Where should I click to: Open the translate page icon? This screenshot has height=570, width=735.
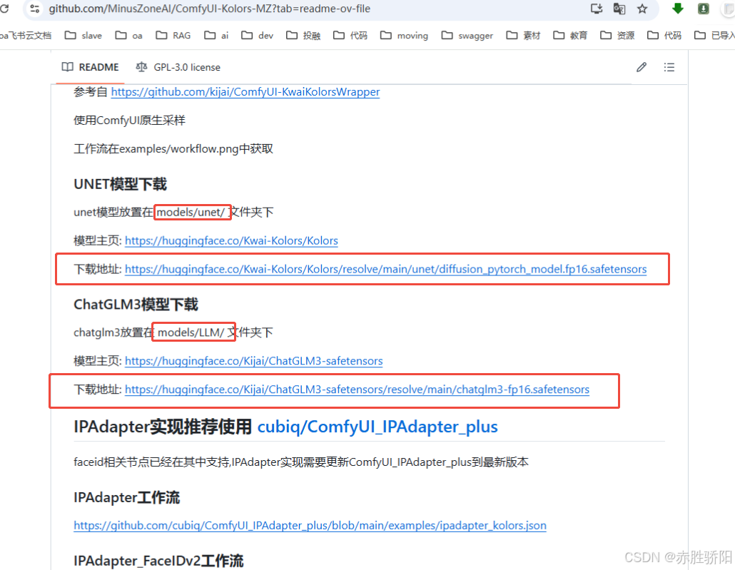[619, 9]
